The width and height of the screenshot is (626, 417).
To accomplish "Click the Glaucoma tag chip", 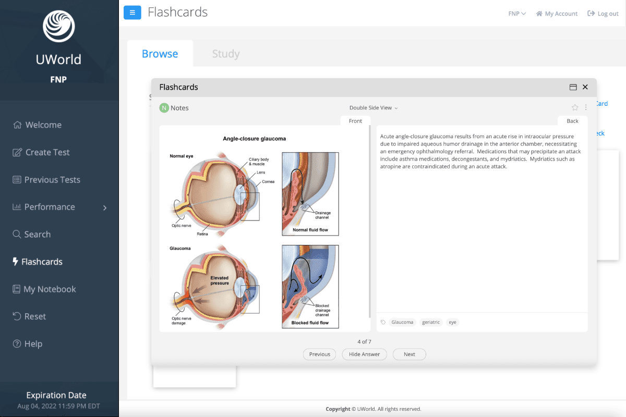I will tap(402, 322).
